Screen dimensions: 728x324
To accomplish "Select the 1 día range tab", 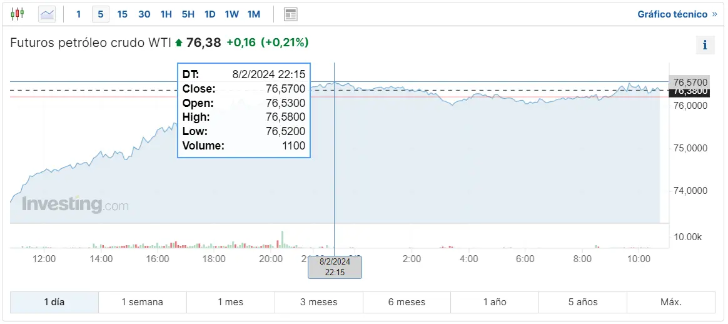I will [54, 302].
